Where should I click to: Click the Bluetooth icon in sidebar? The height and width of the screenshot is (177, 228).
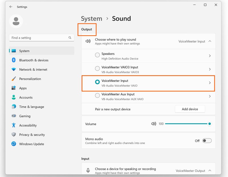(14, 60)
